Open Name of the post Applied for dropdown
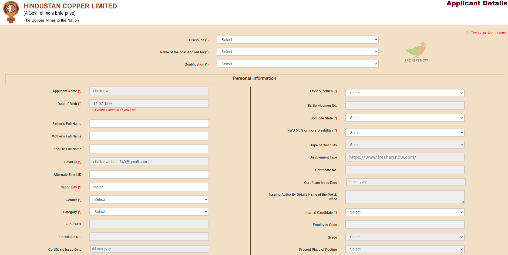Image resolution: width=508 pixels, height=255 pixels. click(298, 52)
